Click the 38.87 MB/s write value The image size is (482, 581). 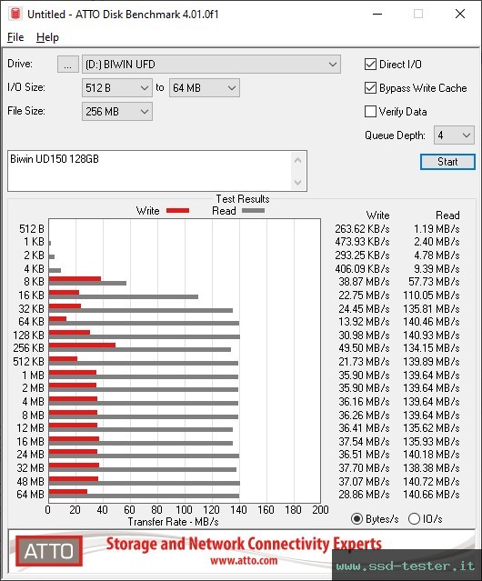coord(364,282)
